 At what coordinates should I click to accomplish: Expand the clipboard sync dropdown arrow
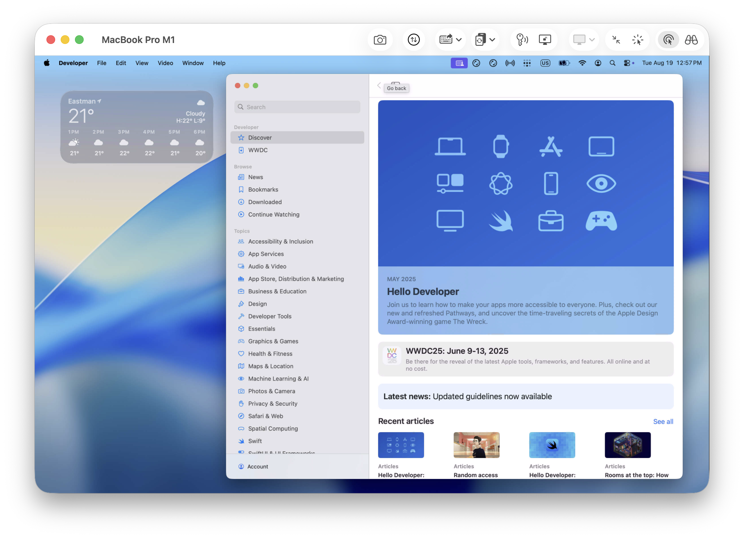(x=492, y=40)
